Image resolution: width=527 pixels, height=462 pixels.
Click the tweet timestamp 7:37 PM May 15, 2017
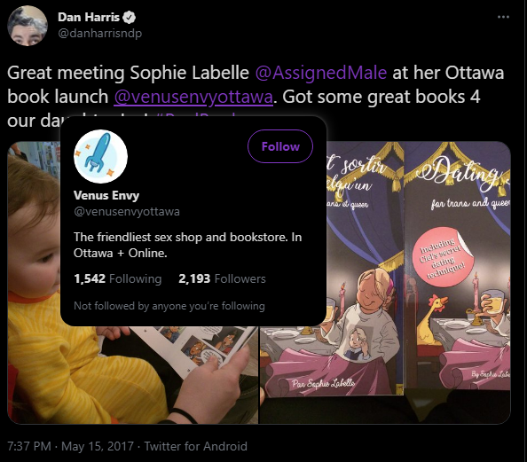pyautogui.click(x=71, y=446)
